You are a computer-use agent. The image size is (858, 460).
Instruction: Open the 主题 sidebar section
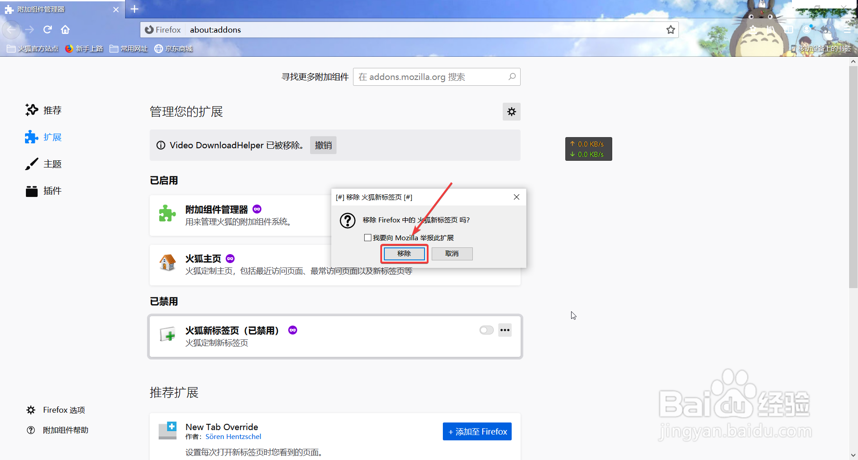click(x=43, y=164)
